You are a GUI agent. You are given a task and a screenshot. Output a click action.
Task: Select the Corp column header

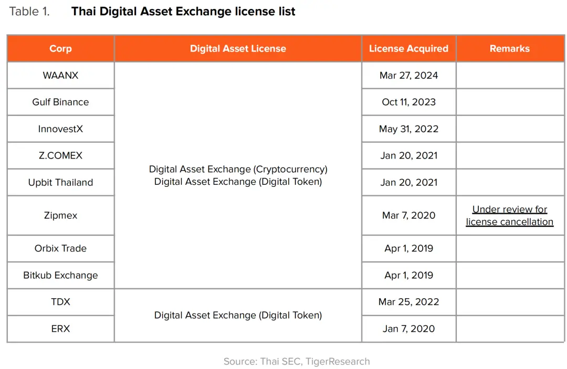click(x=61, y=48)
